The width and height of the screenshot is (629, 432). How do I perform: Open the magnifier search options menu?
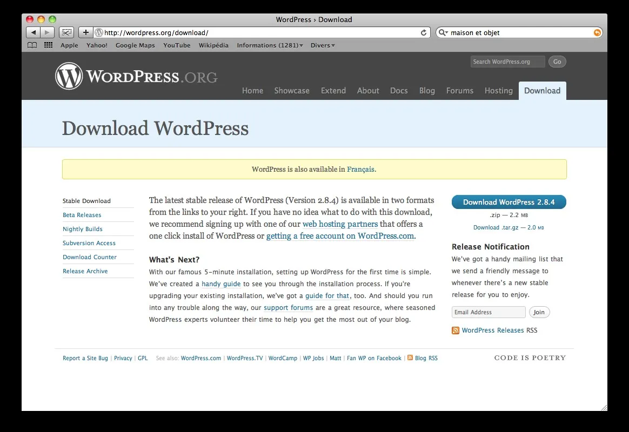pos(443,32)
